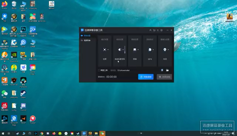237x136 pixels.
Task: Click the video quality laptop icon
Action: 135,50
